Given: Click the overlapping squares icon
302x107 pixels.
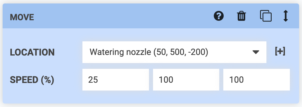Looking at the screenshot, I should 266,16.
